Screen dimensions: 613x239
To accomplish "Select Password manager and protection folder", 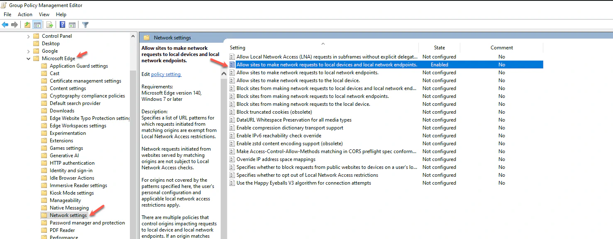I will click(x=87, y=223).
